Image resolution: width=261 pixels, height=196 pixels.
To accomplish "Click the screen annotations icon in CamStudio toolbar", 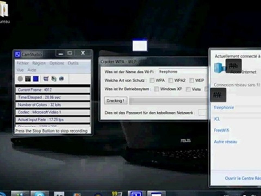I will click(x=46, y=79).
